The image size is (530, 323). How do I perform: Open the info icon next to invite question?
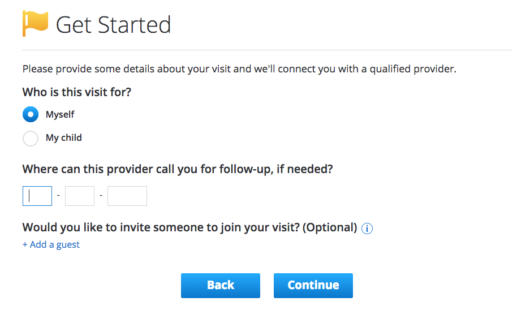click(367, 229)
